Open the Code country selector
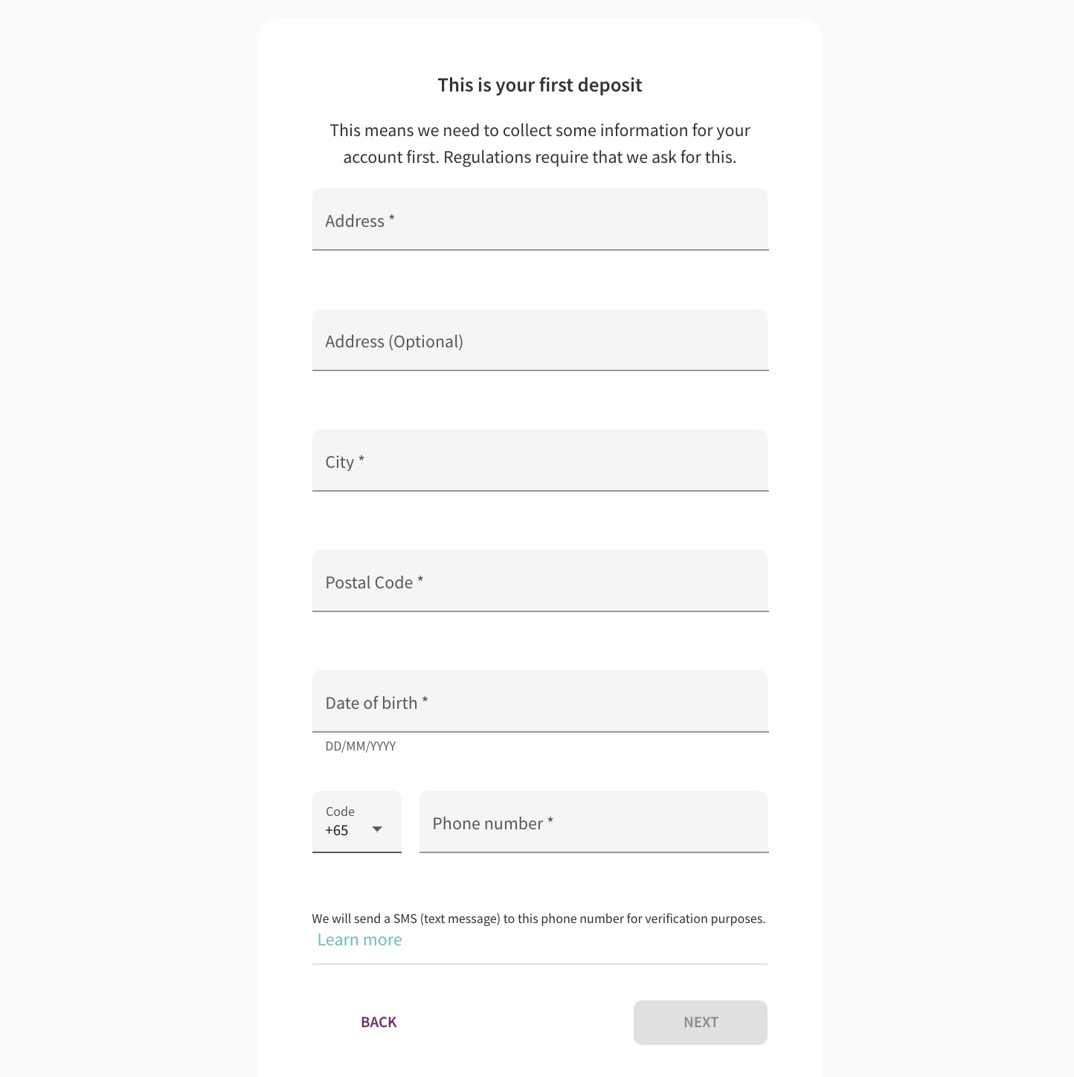 click(x=357, y=821)
